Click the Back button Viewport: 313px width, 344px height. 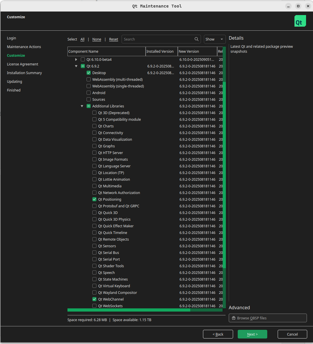pyautogui.click(x=218, y=334)
